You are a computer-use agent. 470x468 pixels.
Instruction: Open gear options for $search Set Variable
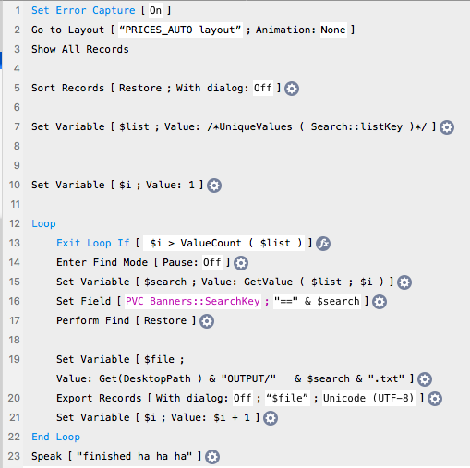coord(404,282)
